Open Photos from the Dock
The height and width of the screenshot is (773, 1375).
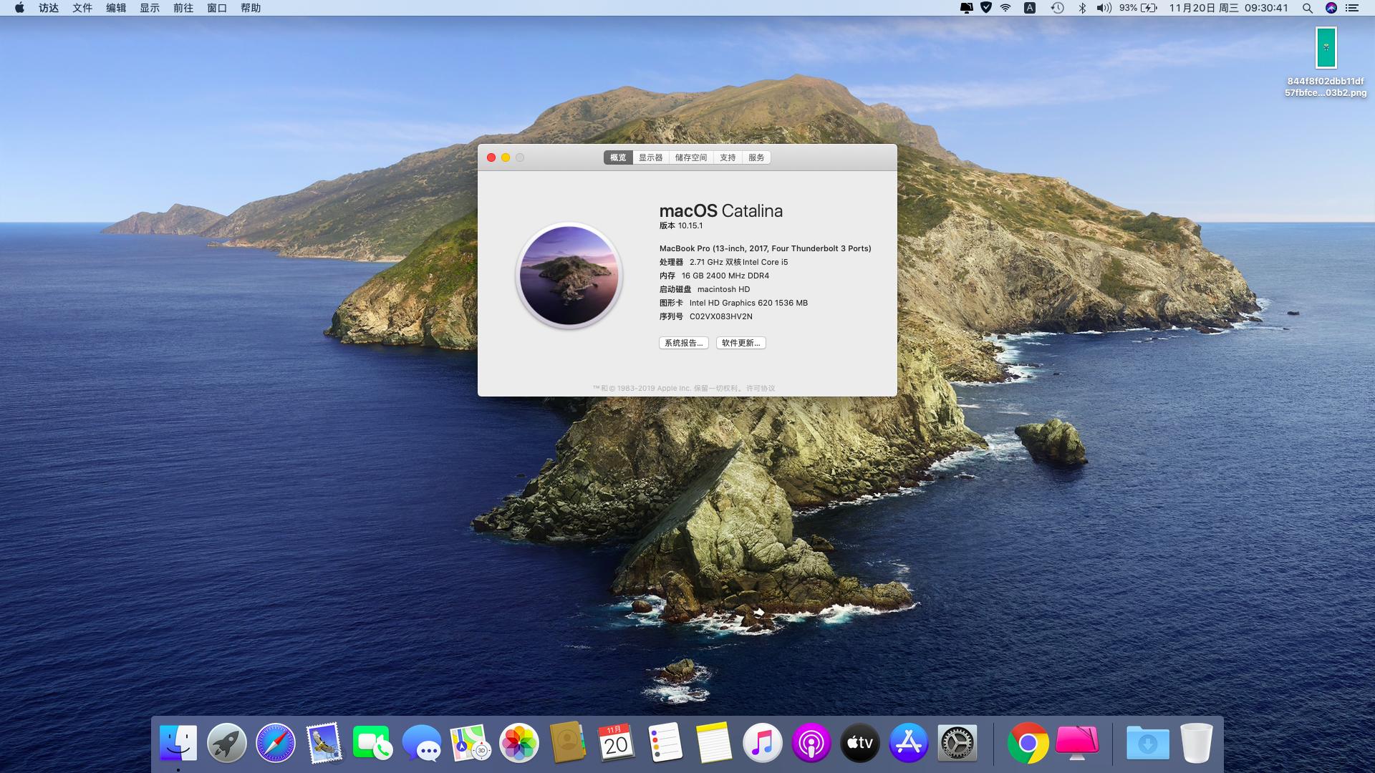pyautogui.click(x=518, y=743)
